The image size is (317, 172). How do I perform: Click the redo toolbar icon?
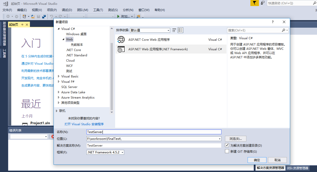pyautogui.click(x=60, y=16)
